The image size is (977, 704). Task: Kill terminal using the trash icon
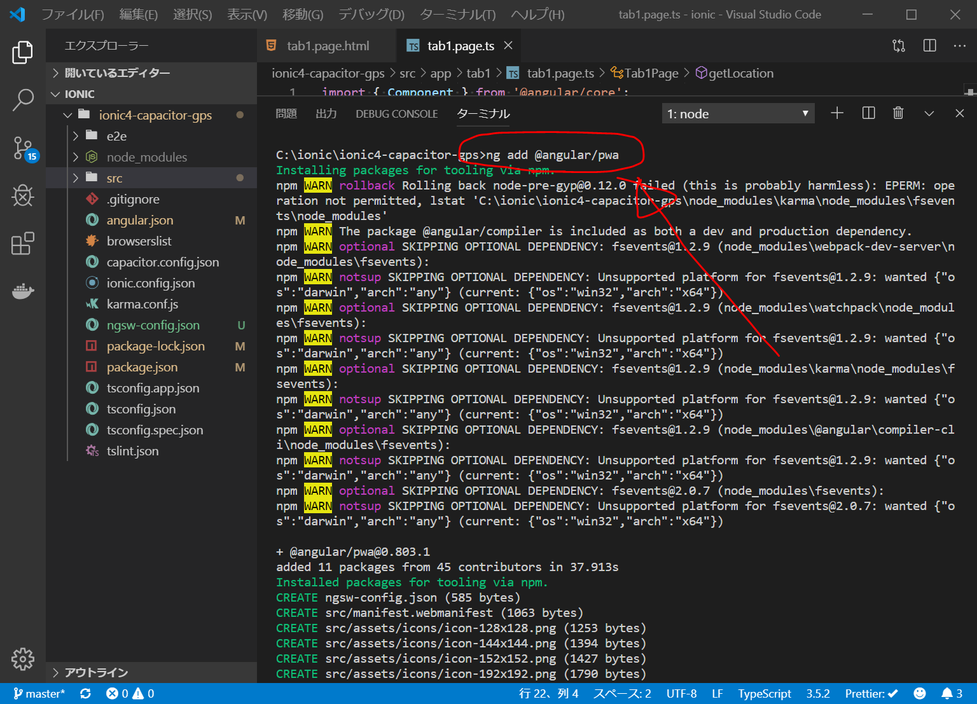(898, 113)
